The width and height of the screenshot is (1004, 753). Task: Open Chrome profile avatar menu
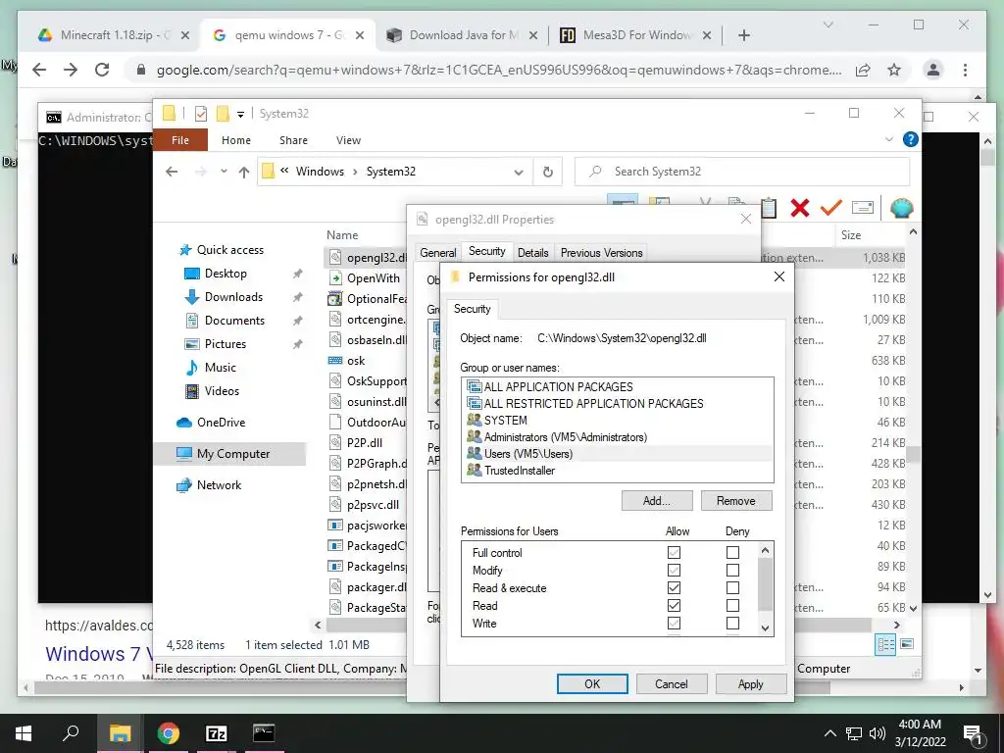pyautogui.click(x=933, y=70)
